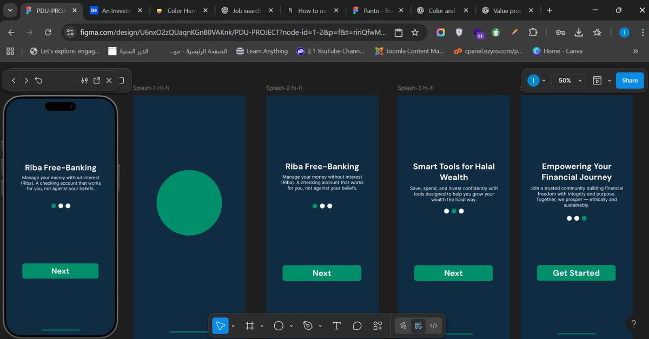Screen dimensions: 649x339
Task: Click the browser back arrow
Action: coord(11,32)
